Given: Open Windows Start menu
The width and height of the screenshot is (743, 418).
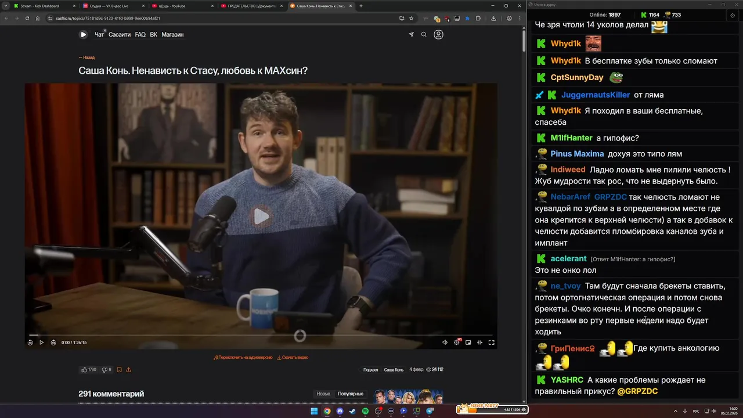Looking at the screenshot, I should tap(314, 411).
